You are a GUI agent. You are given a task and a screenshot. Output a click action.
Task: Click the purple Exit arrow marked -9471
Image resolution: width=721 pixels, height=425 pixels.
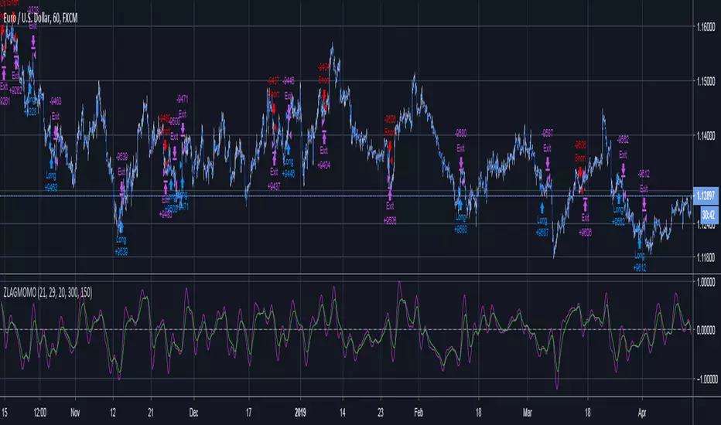pos(183,129)
